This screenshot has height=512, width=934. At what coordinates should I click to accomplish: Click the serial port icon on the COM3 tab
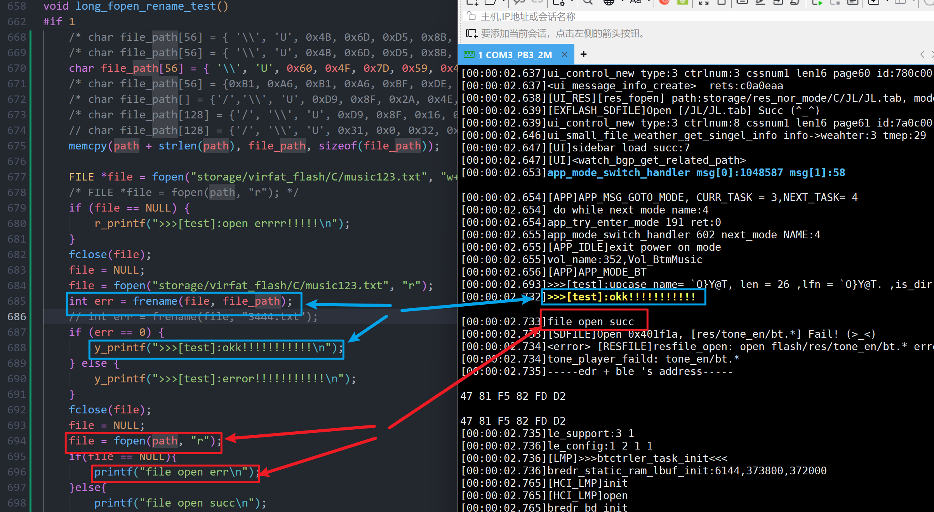(x=469, y=55)
